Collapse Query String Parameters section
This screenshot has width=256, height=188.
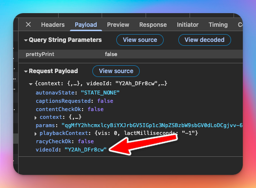25,40
